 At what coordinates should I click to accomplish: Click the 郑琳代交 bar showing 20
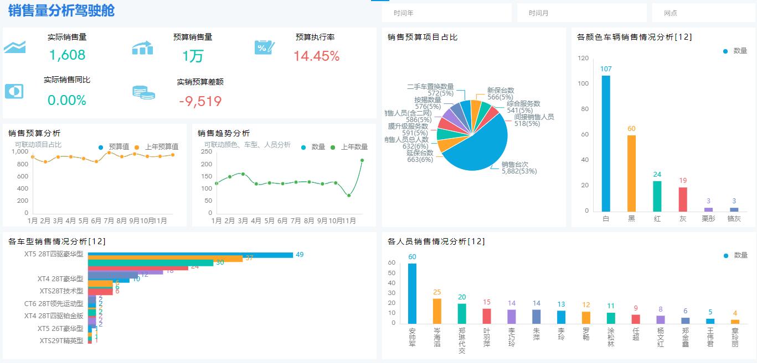point(462,313)
